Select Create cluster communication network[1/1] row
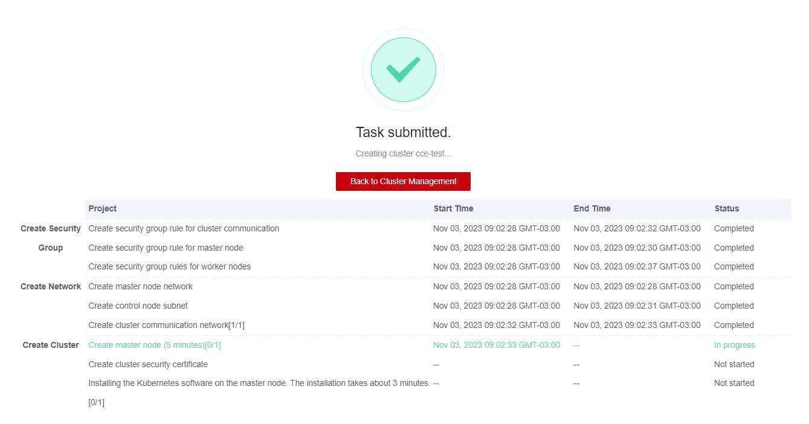The height and width of the screenshot is (424, 809). (166, 325)
